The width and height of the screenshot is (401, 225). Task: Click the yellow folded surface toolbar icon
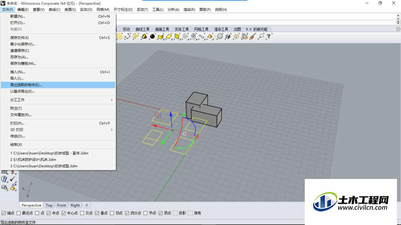click(161, 36)
